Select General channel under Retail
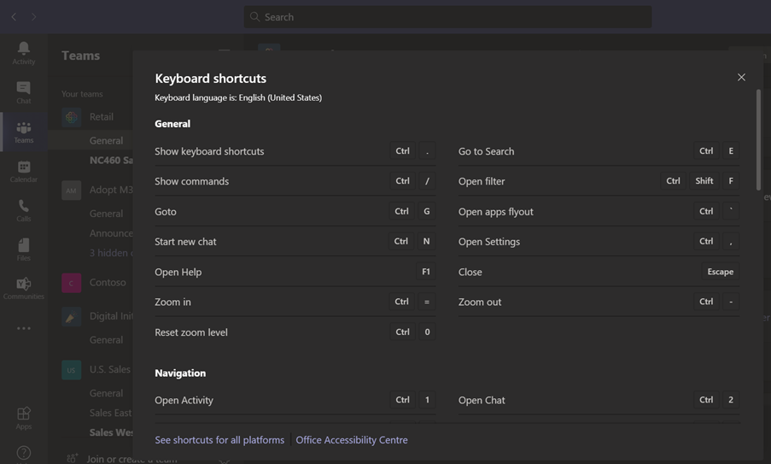 [106, 141]
